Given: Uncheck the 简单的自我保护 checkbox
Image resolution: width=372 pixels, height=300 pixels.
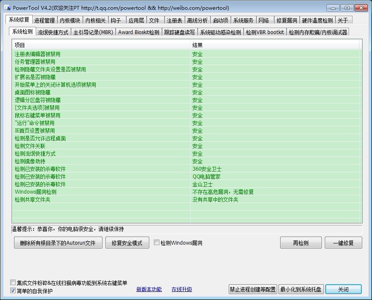Looking at the screenshot, I should (13, 291).
